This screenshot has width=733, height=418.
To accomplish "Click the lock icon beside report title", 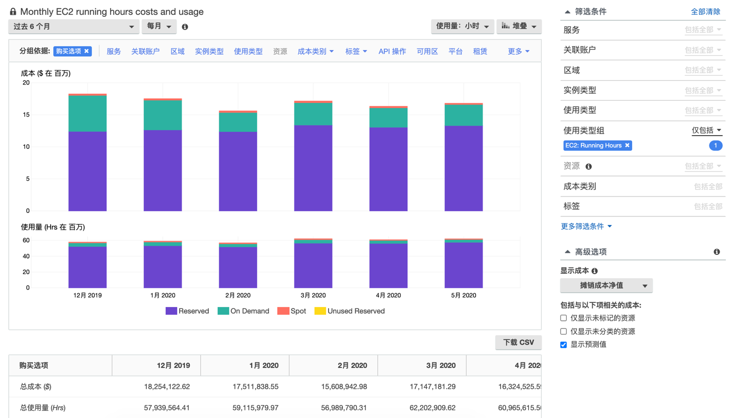I will click(13, 12).
